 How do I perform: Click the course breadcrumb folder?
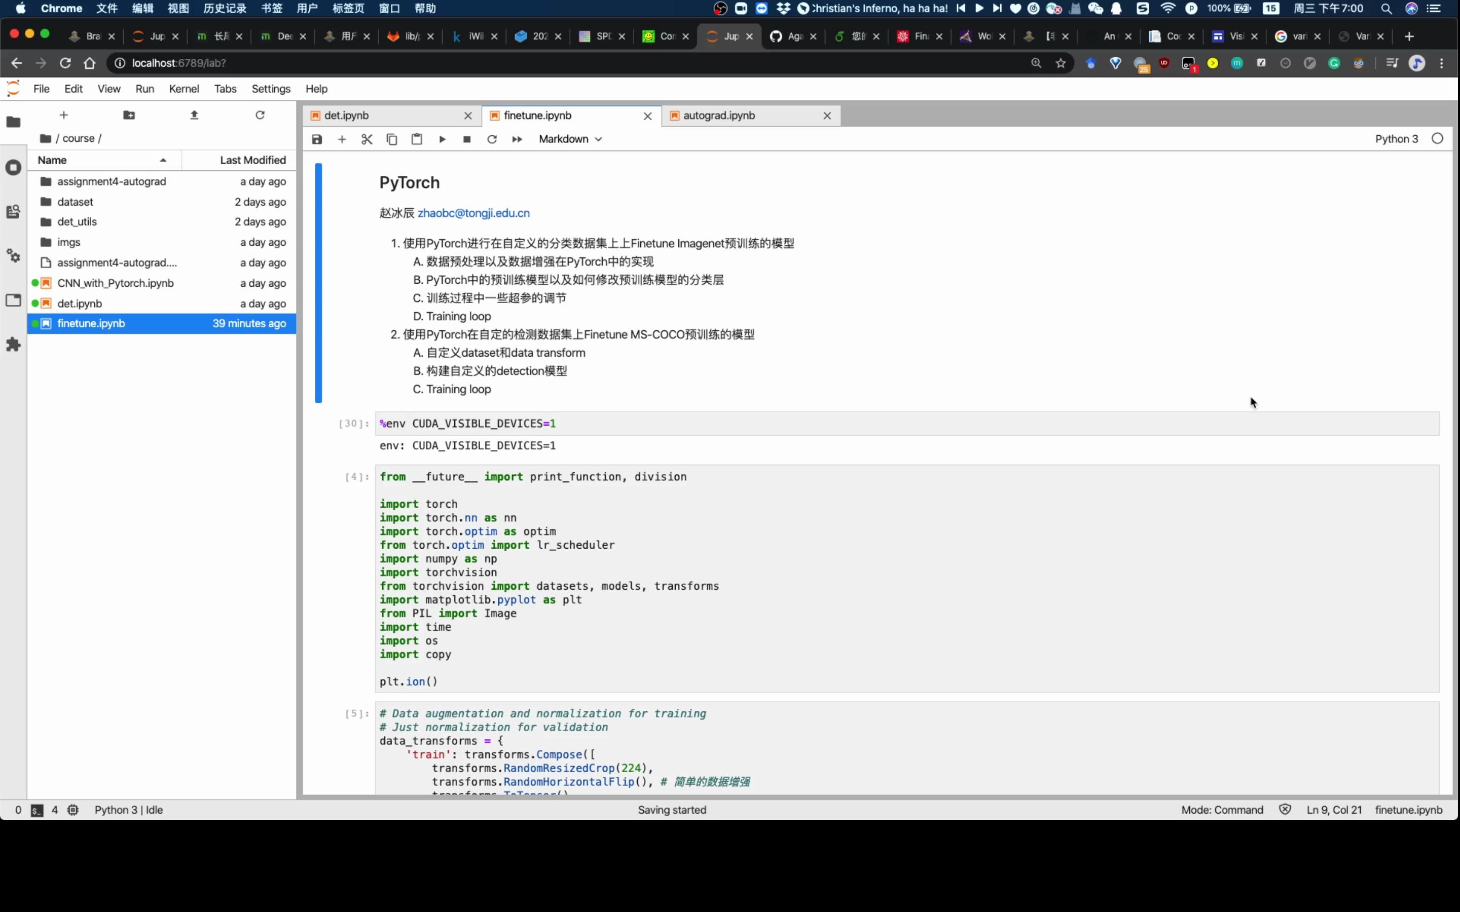click(x=79, y=138)
